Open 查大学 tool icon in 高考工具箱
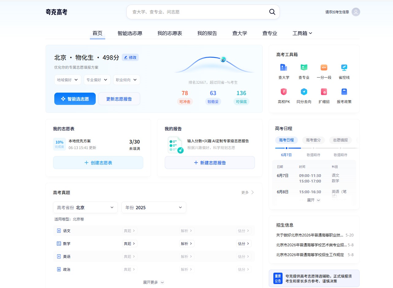Image resolution: width=393 pixels, height=288 pixels. point(284,67)
